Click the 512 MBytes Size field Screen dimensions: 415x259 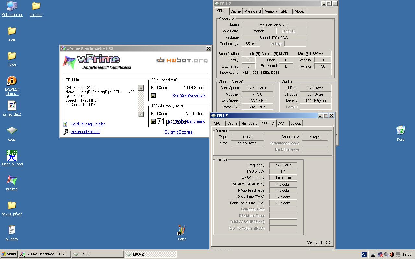pyautogui.click(x=247, y=143)
